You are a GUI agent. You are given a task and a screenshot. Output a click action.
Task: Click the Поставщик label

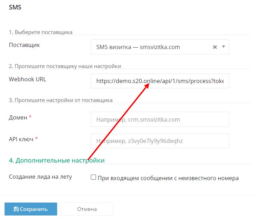pyautogui.click(x=24, y=45)
